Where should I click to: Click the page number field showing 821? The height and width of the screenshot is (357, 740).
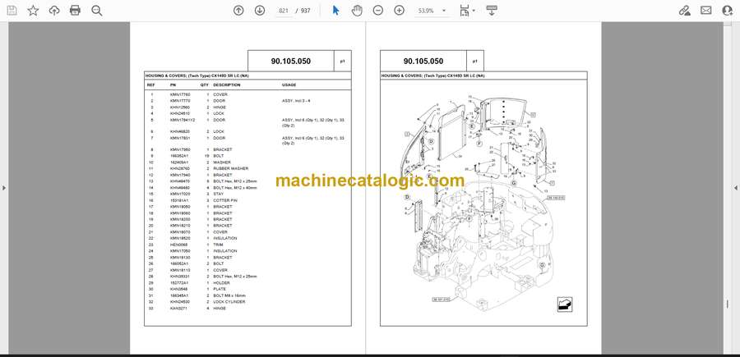(x=284, y=11)
